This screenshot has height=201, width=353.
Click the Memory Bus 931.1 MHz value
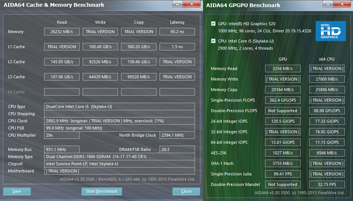coord(62,149)
